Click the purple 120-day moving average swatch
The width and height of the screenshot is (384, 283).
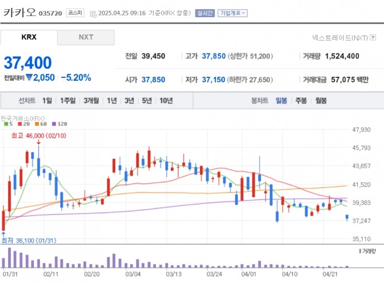54,124
